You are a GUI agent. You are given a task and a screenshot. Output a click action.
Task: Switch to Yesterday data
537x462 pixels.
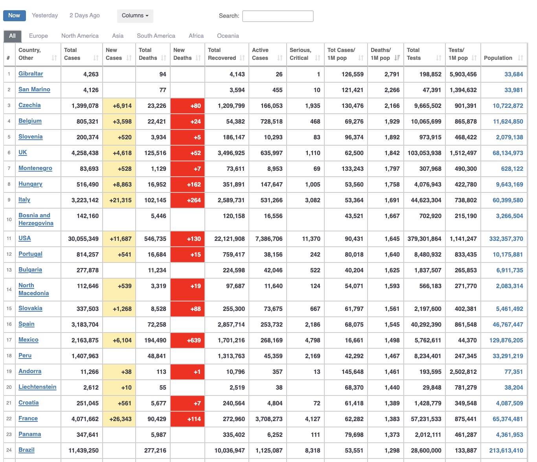pyautogui.click(x=45, y=15)
